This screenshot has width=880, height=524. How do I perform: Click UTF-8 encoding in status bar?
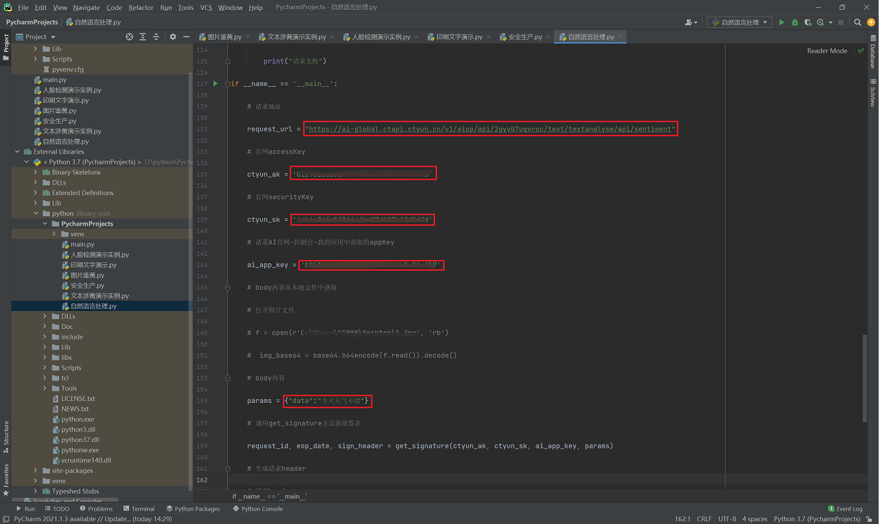pyautogui.click(x=726, y=519)
